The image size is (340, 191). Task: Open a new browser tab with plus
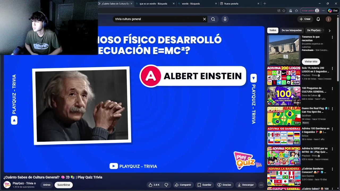tap(265, 4)
